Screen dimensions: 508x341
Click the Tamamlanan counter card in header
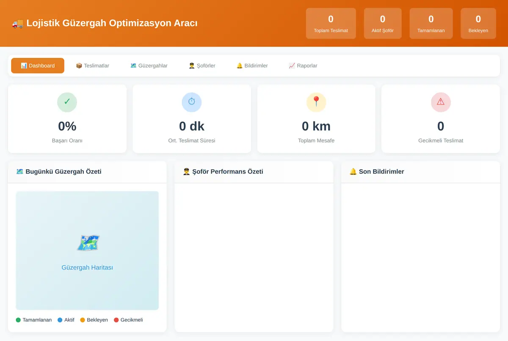coord(431,23)
